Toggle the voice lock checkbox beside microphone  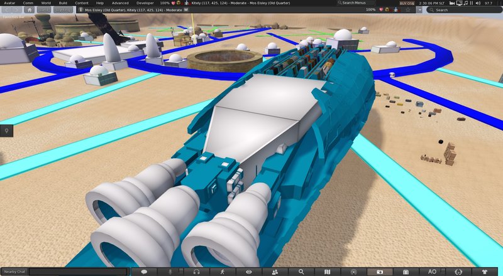tap(180, 271)
